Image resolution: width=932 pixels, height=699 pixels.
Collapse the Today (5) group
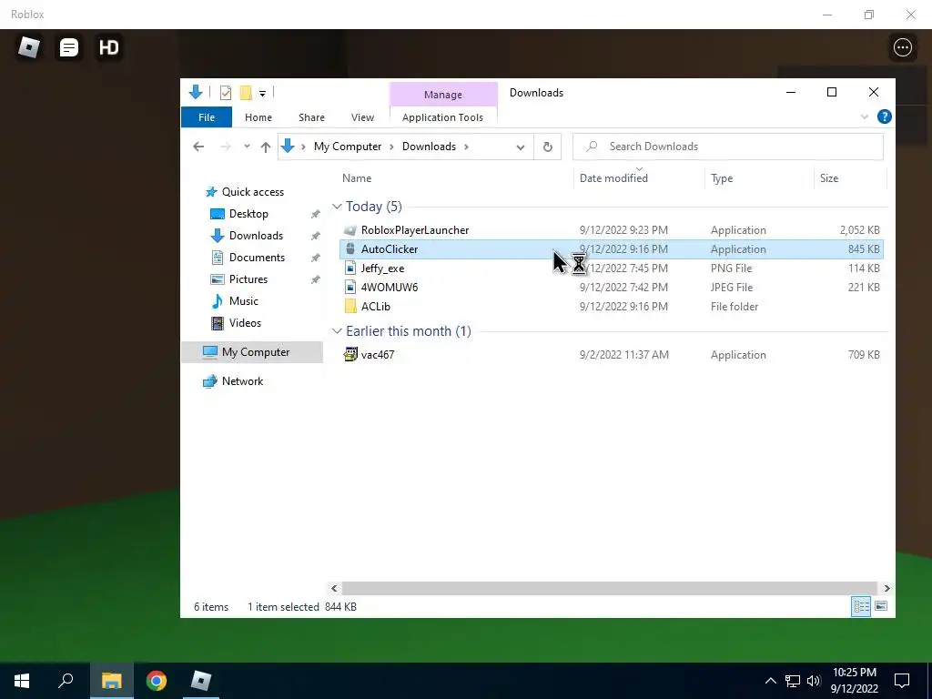(x=337, y=207)
